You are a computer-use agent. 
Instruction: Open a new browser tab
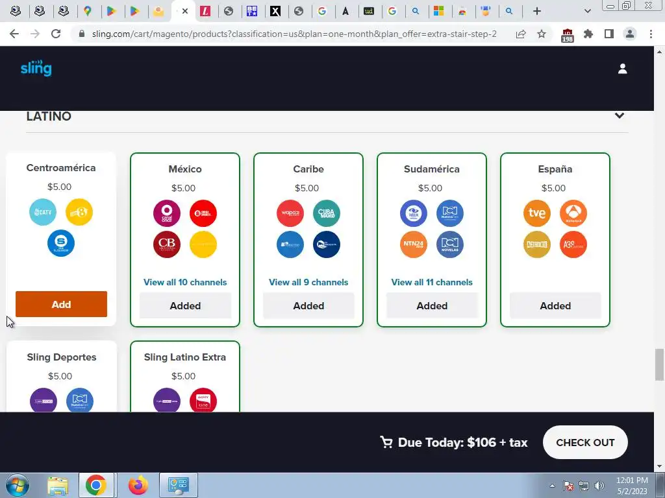[537, 11]
